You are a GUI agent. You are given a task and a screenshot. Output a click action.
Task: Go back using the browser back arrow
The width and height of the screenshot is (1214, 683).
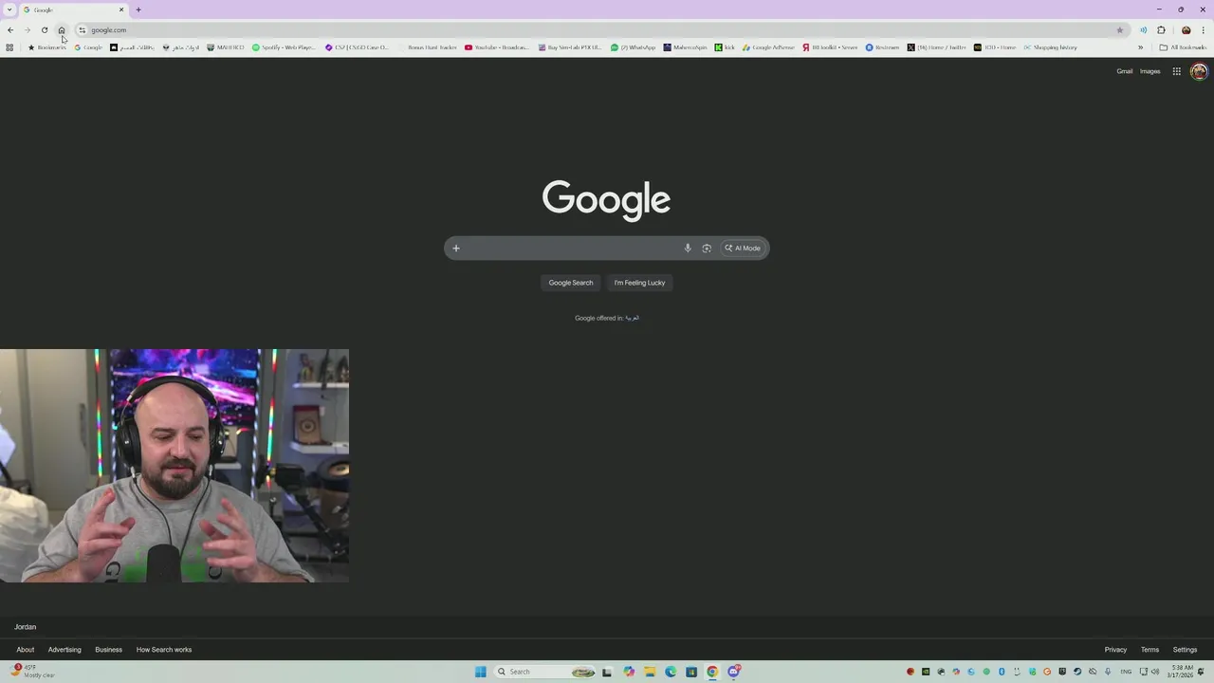coord(10,30)
